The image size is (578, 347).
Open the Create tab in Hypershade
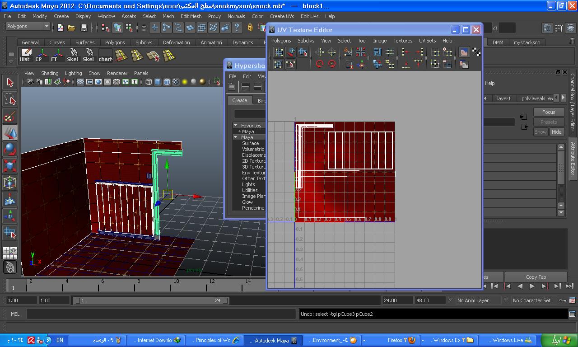coord(240,100)
